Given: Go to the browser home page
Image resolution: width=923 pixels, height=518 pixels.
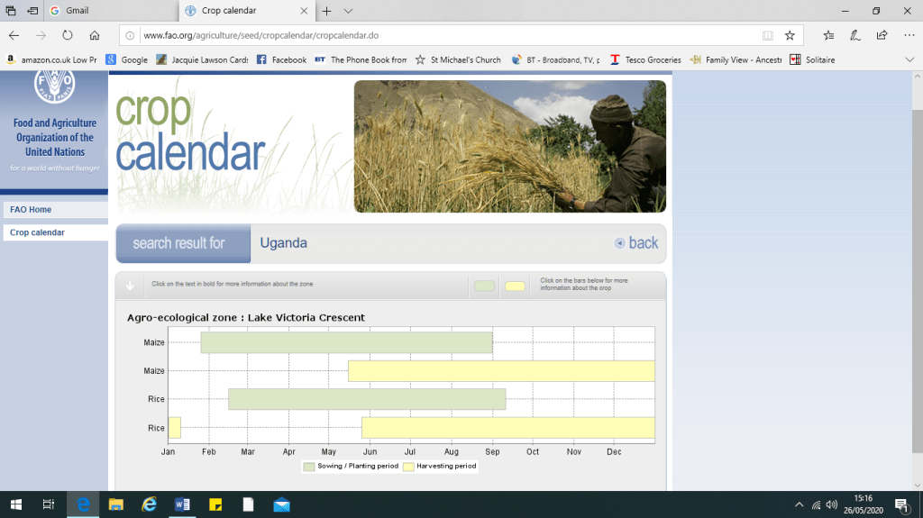Looking at the screenshot, I should 95,35.
